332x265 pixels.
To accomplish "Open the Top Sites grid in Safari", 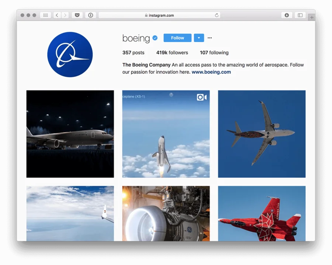I will (x=45, y=15).
